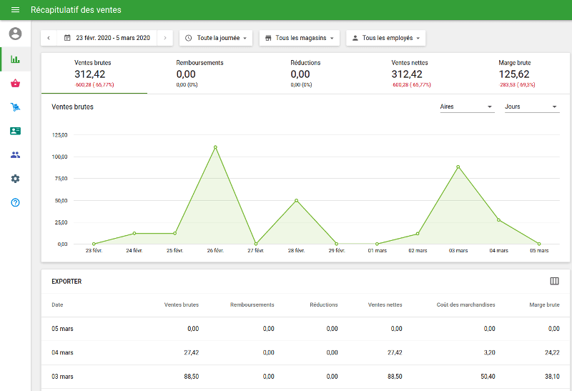The image size is (572, 391).
Task: Expand the Tous les employés dropdown
Action: tap(385, 38)
